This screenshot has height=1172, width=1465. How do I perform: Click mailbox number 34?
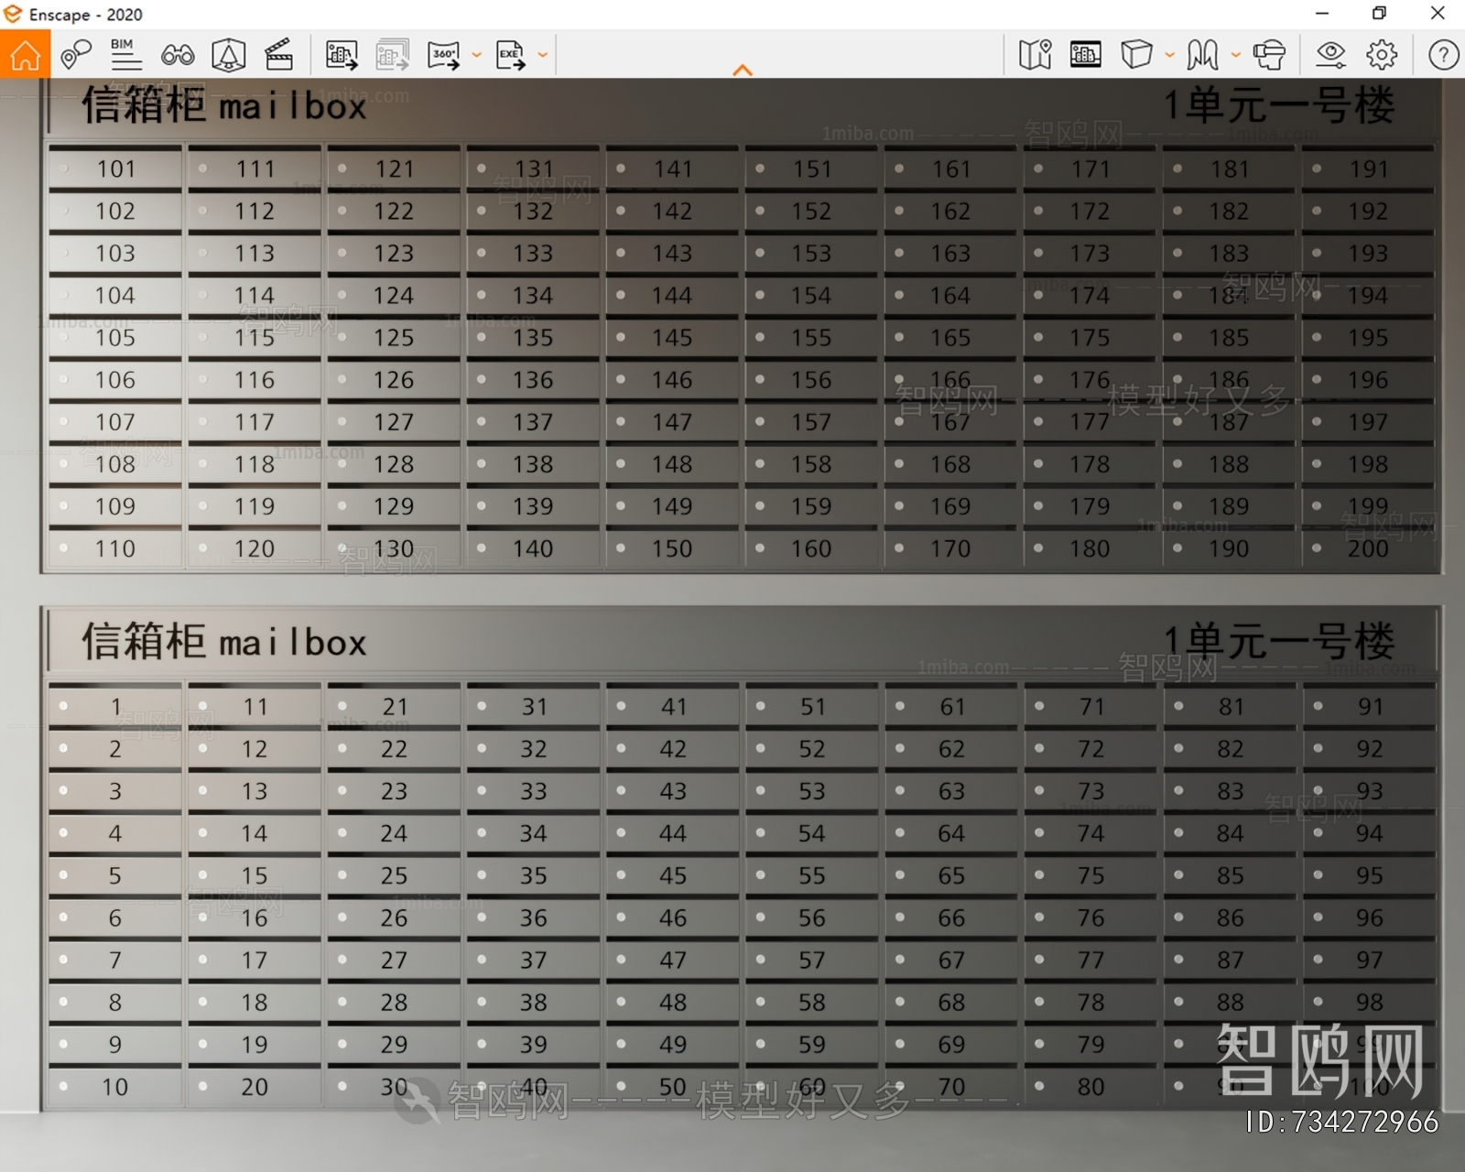pyautogui.click(x=534, y=834)
